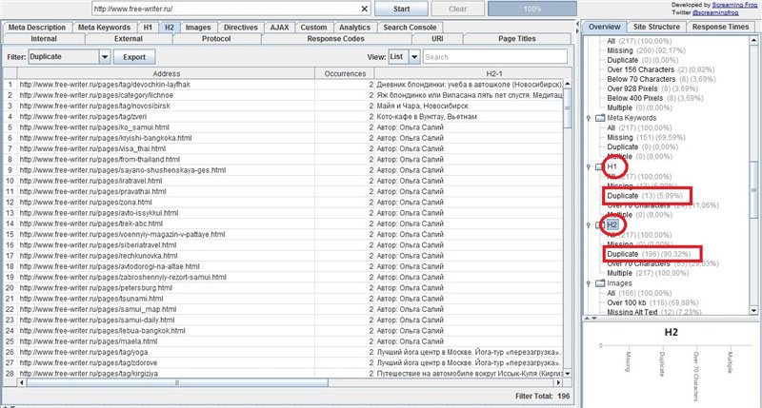Screen dimensions: 762x408
Task: Select Over 156 Characters tree item
Action: (654, 69)
